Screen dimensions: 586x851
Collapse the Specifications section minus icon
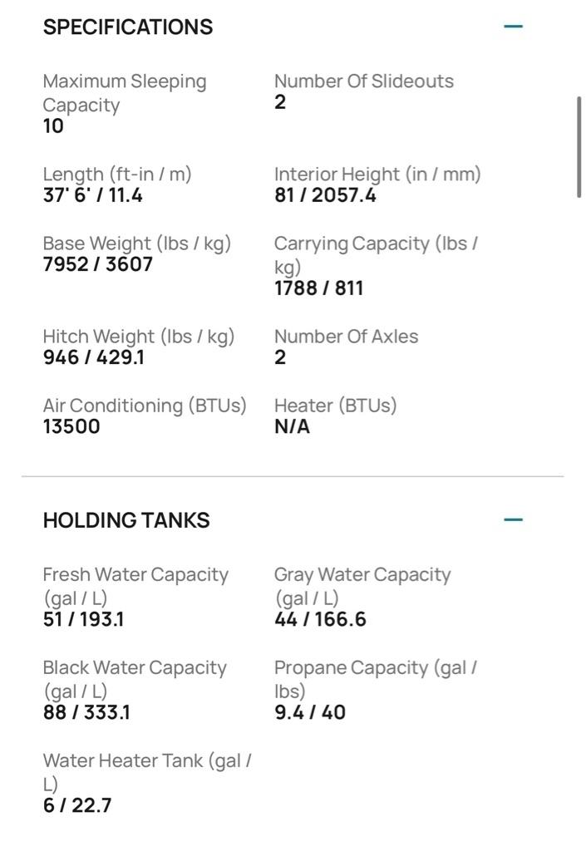coord(514,27)
